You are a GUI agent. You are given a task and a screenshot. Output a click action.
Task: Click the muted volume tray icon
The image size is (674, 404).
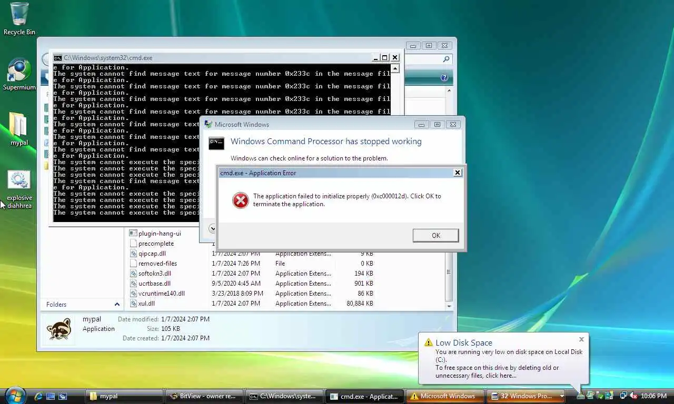633,396
